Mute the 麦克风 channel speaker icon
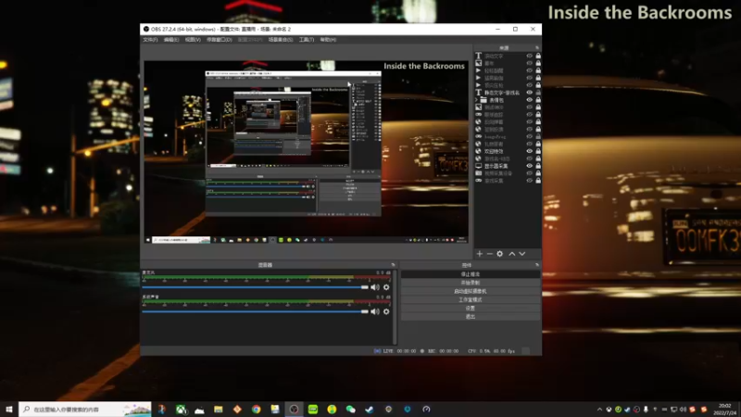The width and height of the screenshot is (741, 417). coord(375,287)
